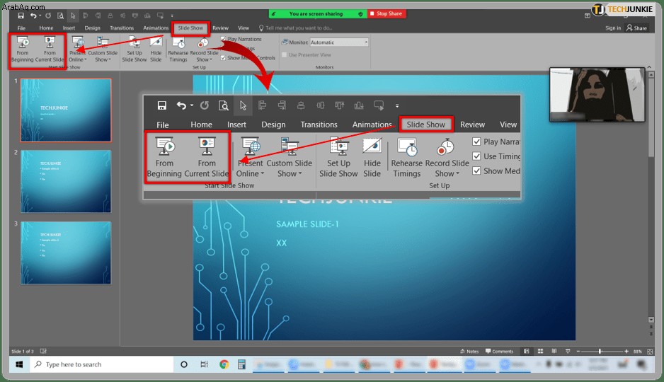Image resolution: width=664 pixels, height=382 pixels.
Task: Switch to Reading view in status bar
Action: point(554,351)
